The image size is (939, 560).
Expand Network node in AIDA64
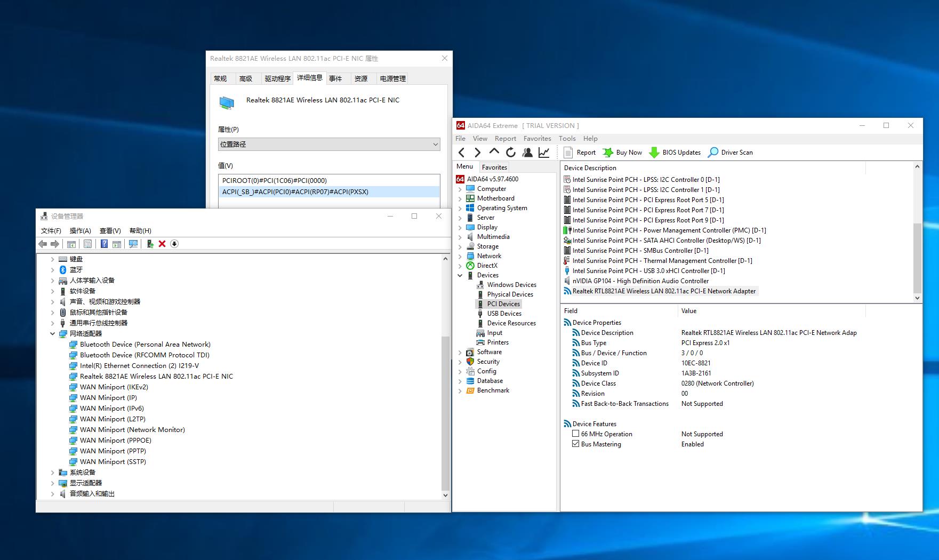pyautogui.click(x=460, y=256)
